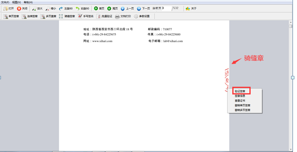Viewport: 297px width, 152px height.
Task: Print the document via 文档打印
Action: (123, 16)
